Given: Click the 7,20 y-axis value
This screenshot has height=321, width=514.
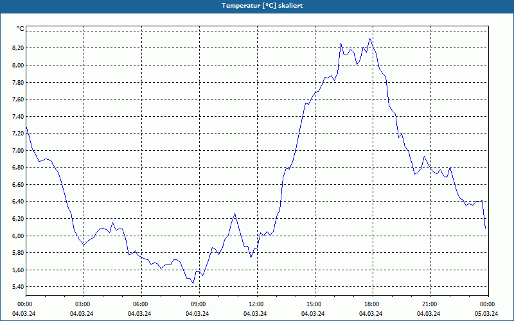Looking at the screenshot, I should click(x=17, y=134).
